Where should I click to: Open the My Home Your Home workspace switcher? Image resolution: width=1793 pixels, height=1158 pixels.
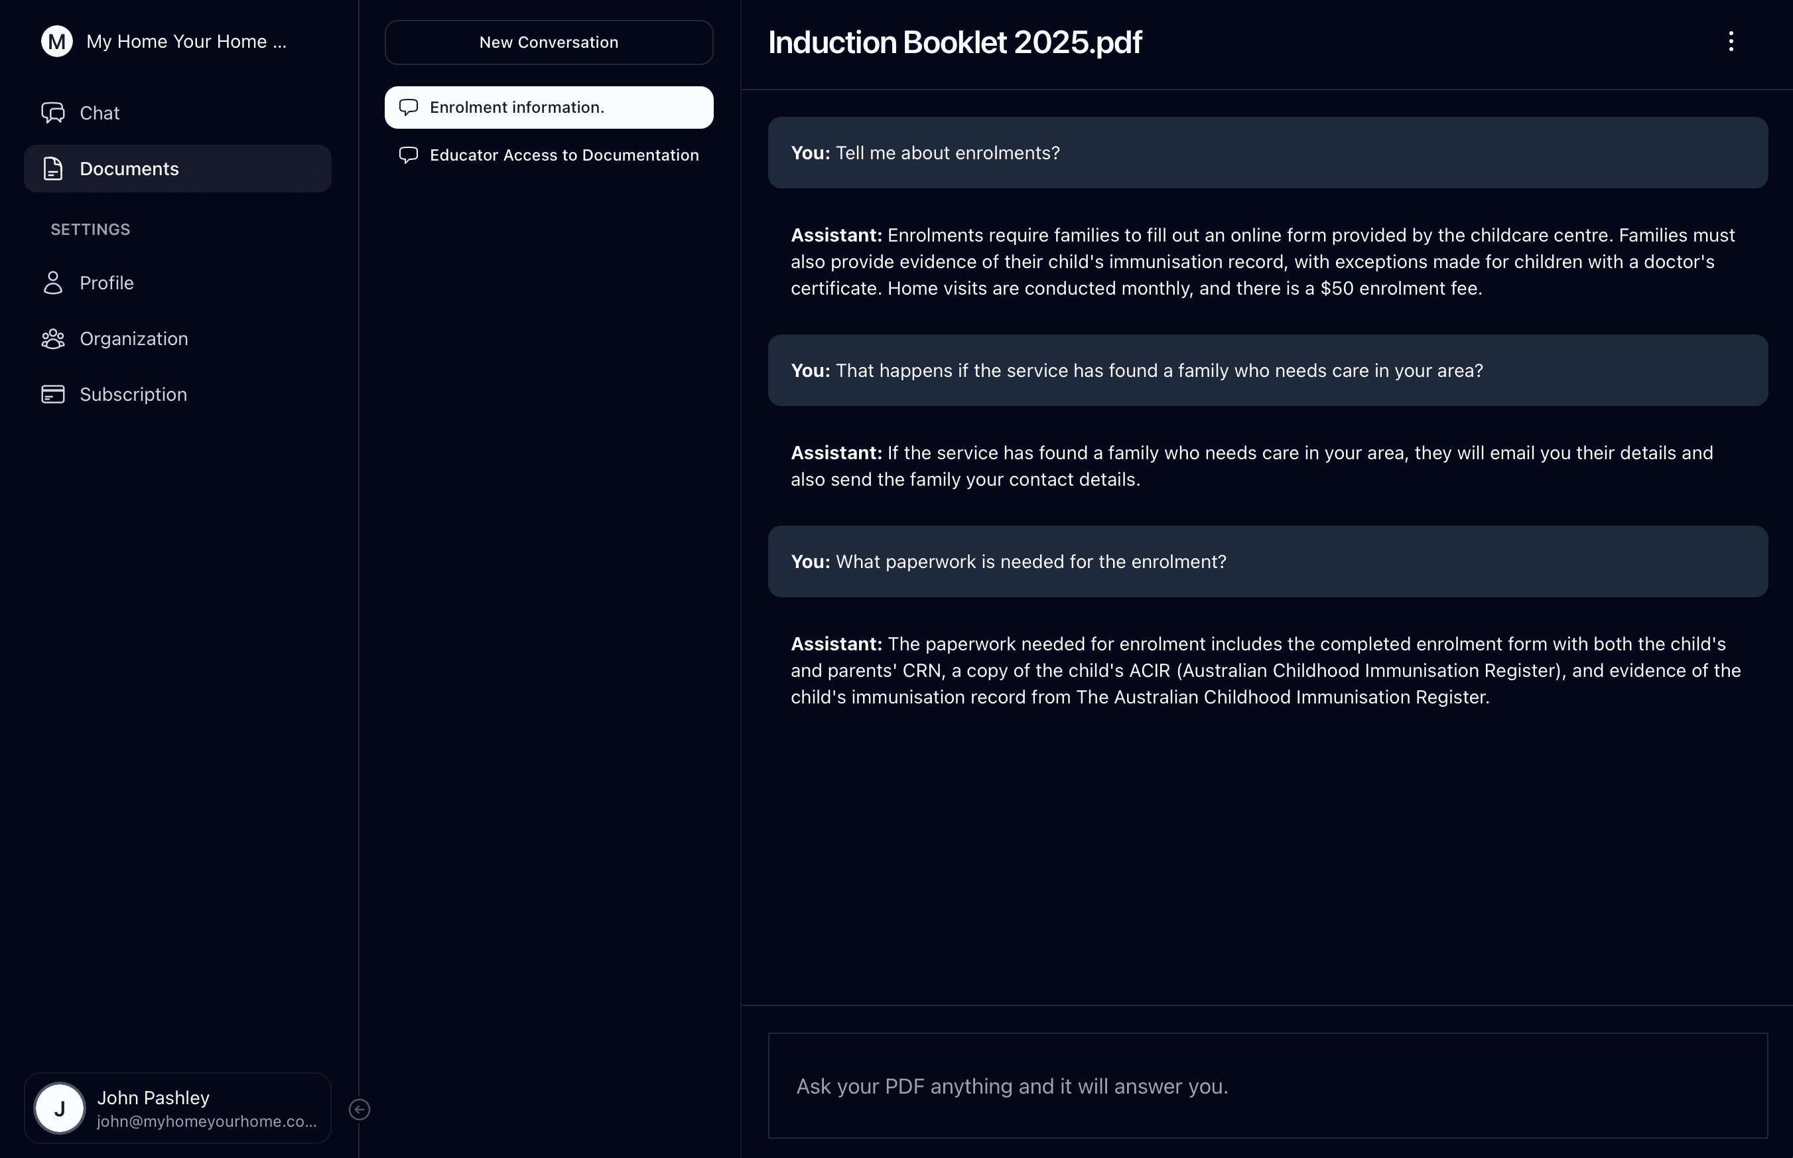(x=186, y=41)
